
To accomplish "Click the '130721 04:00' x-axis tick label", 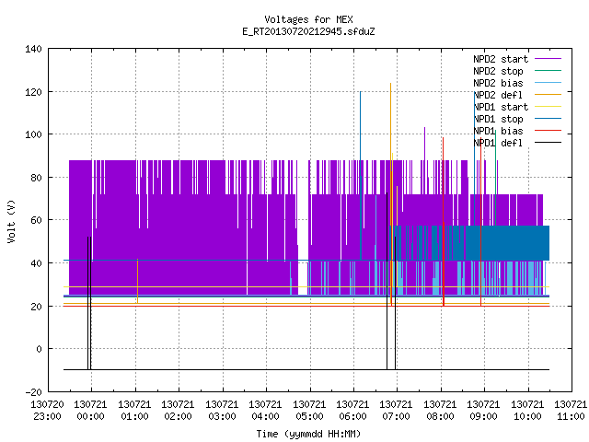I will pos(265,411).
